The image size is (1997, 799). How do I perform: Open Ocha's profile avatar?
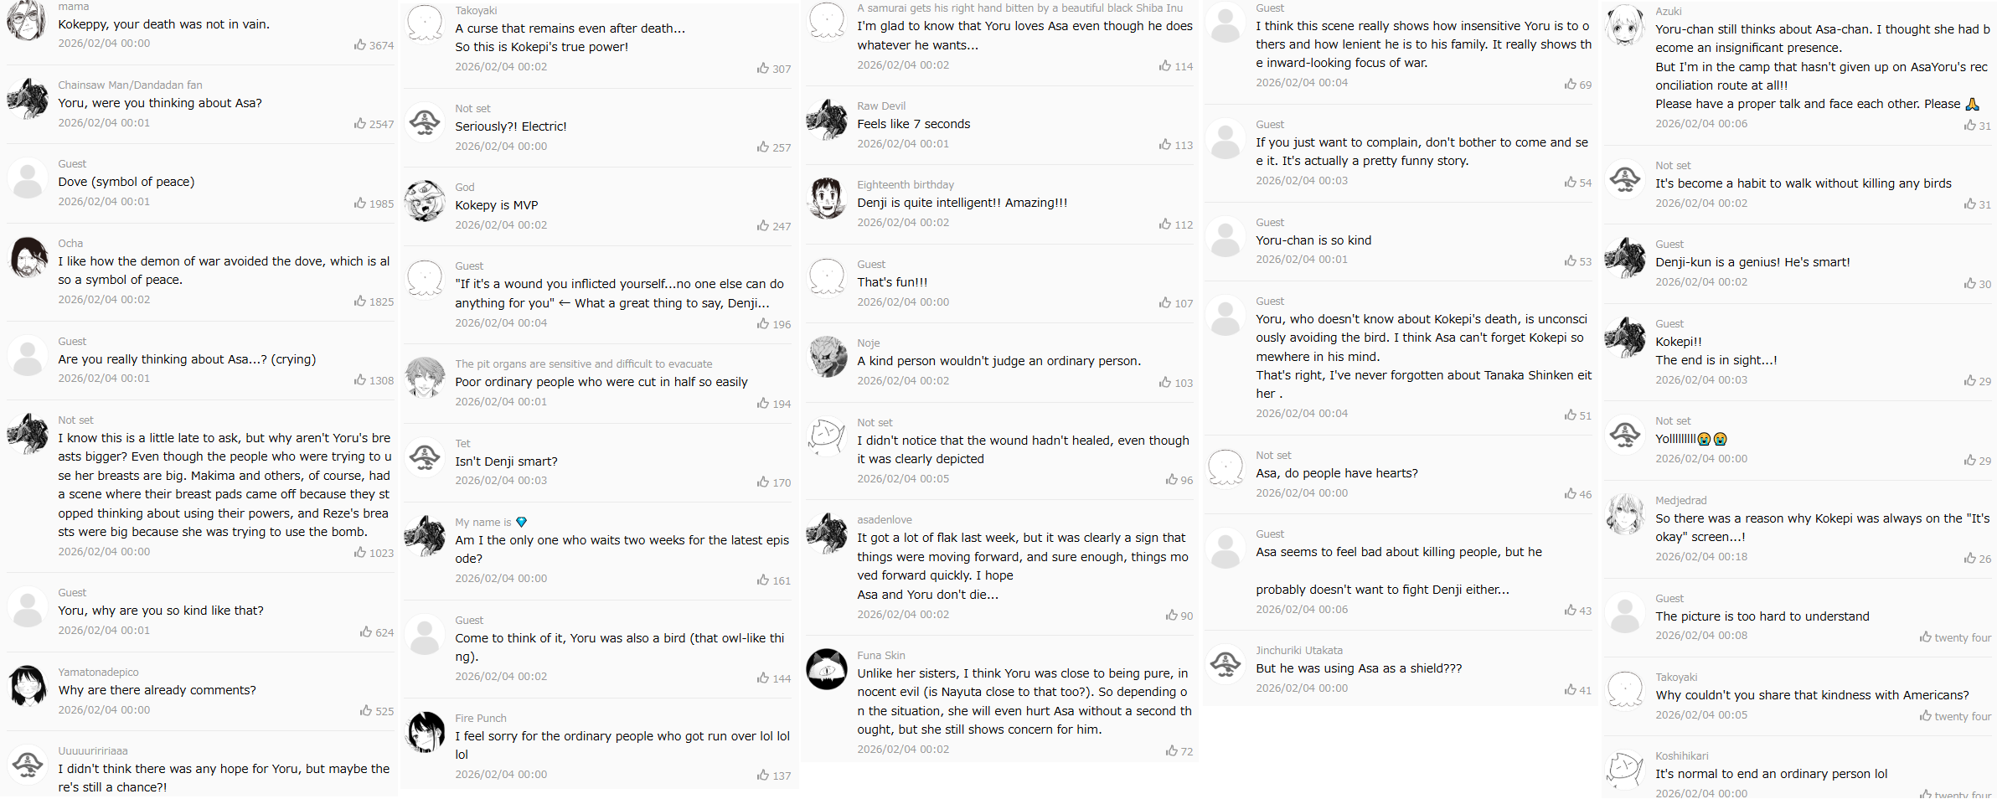coord(28,257)
